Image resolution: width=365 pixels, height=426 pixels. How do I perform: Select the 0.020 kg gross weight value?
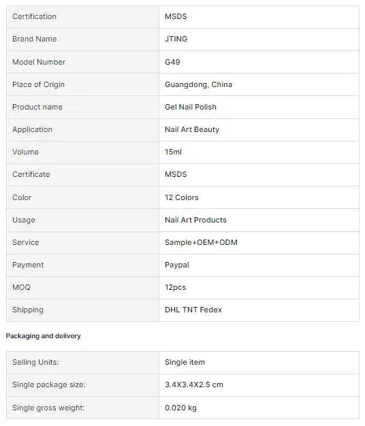[180, 408]
